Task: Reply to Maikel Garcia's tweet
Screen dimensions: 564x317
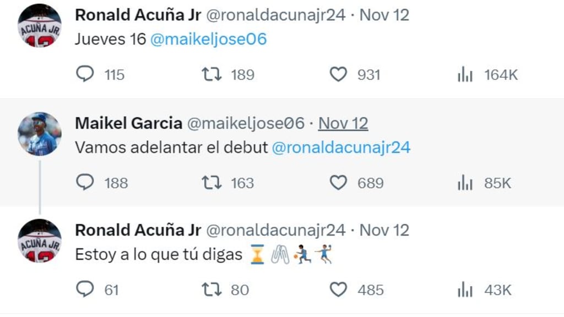Action: [85, 183]
